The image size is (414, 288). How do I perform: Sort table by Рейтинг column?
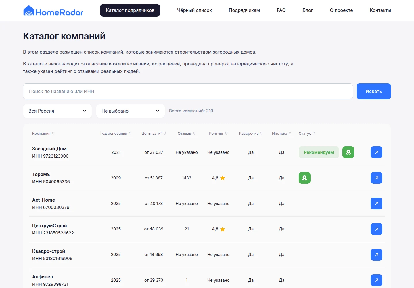tap(218, 133)
